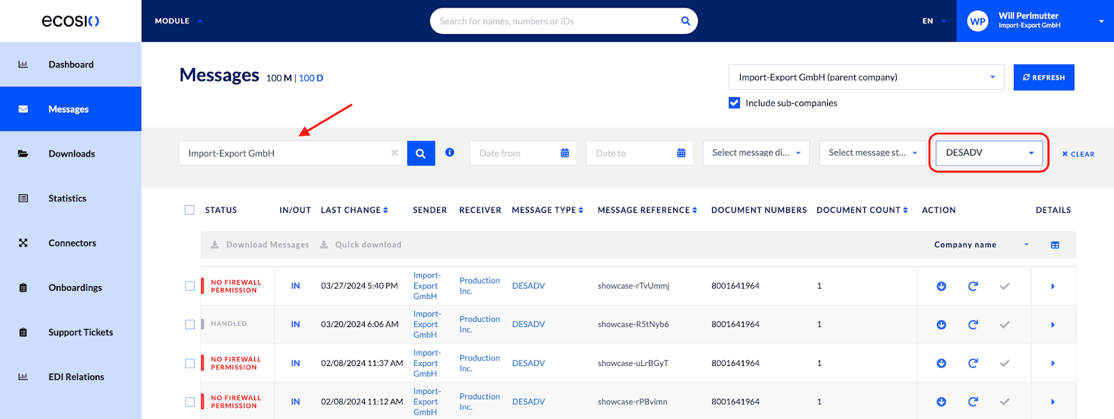1114x419 pixels.
Task: Open the Date from calendar picker
Action: [x=564, y=153]
